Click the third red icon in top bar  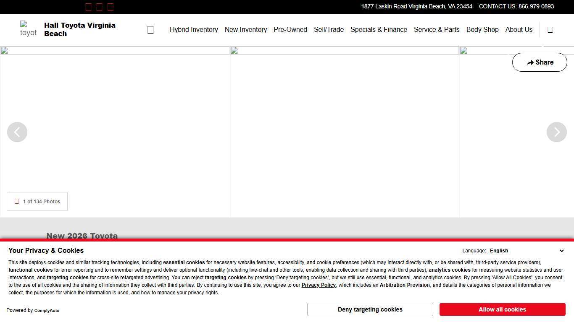click(110, 7)
